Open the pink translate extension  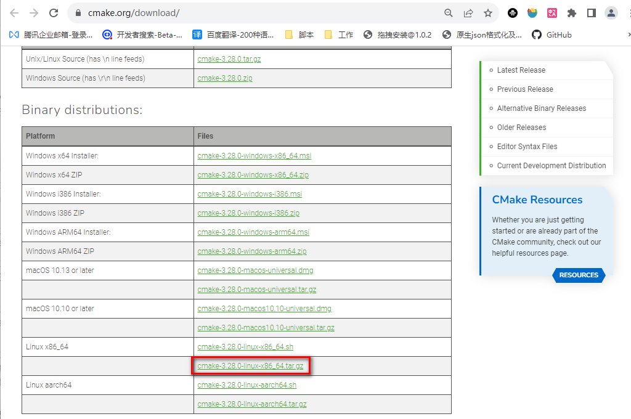[552, 13]
